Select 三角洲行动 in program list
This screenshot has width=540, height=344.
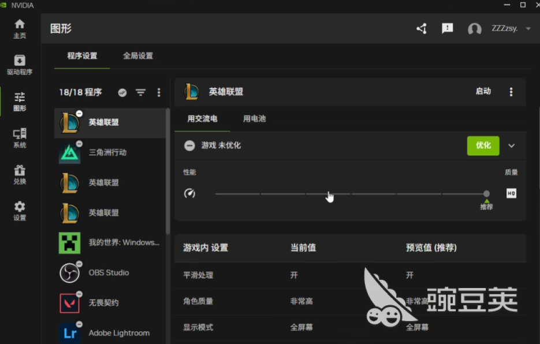(110, 152)
